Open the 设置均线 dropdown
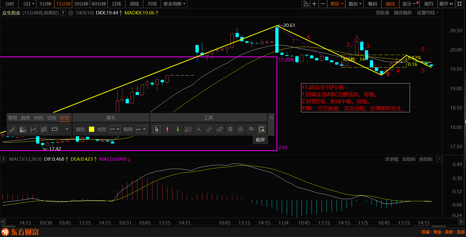Image resolution: width=466 pixels, height=237 pixels. [x=428, y=13]
